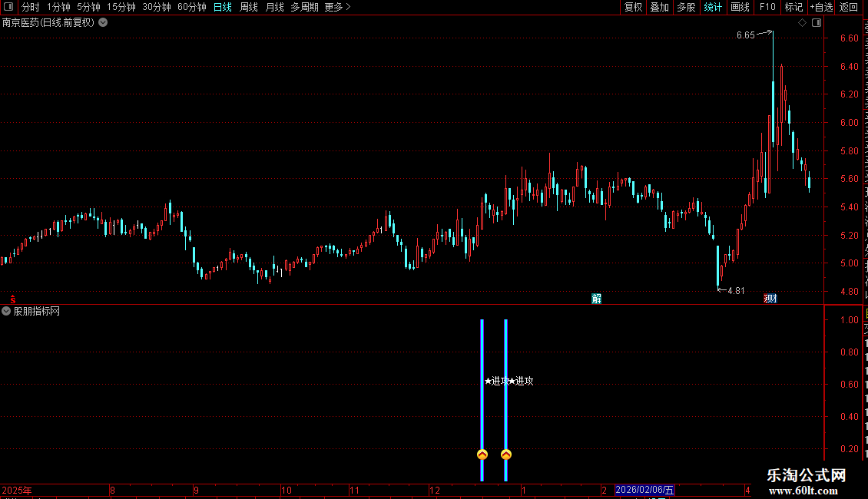Open the 复权 adjustment menu

click(x=633, y=7)
